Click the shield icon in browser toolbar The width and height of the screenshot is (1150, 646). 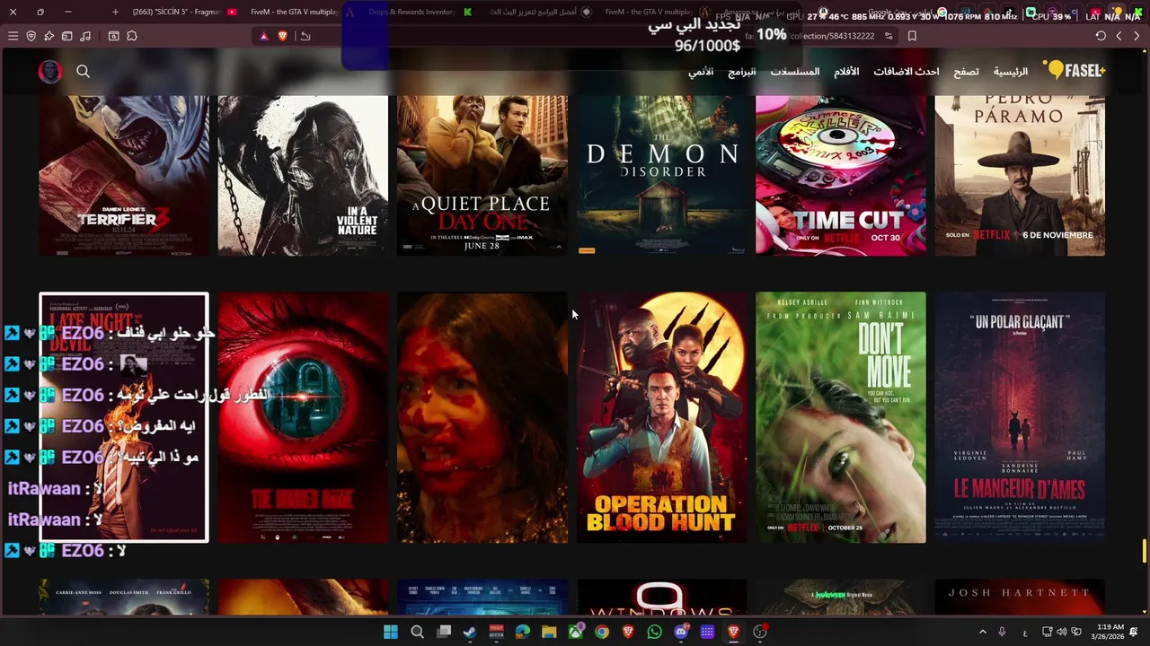point(31,36)
